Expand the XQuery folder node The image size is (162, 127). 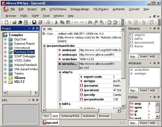click(5, 78)
